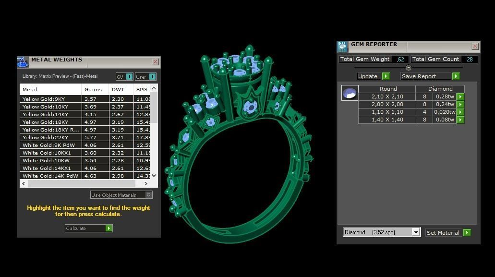The image size is (495, 277).
Task: Click the metal list scroll left arrow
Action: click(24, 183)
